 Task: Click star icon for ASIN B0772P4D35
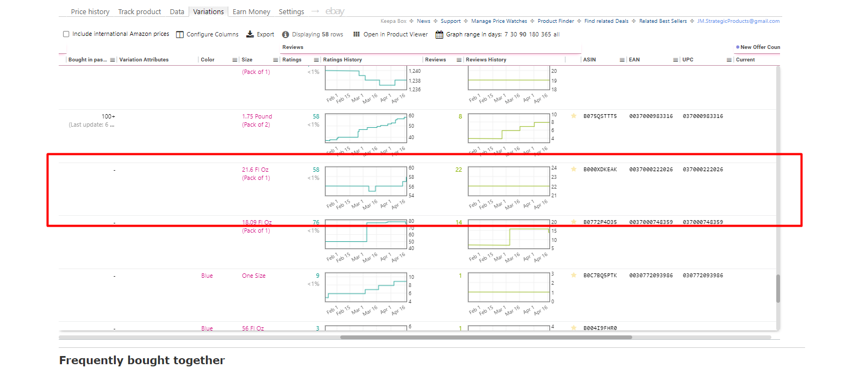[573, 222]
